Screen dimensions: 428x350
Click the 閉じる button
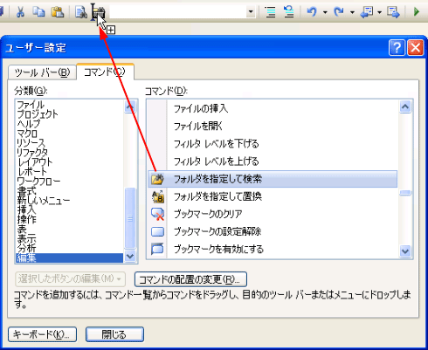coord(114,334)
